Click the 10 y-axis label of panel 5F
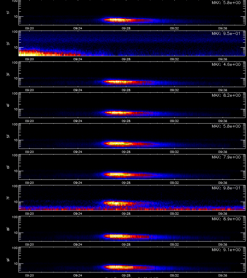 16,140
